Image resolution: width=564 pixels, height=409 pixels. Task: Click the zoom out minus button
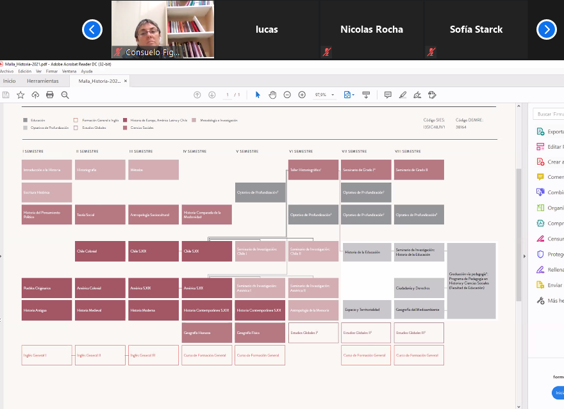pyautogui.click(x=286, y=95)
